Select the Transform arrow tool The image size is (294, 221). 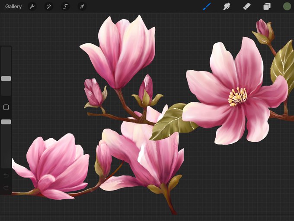pos(82,6)
